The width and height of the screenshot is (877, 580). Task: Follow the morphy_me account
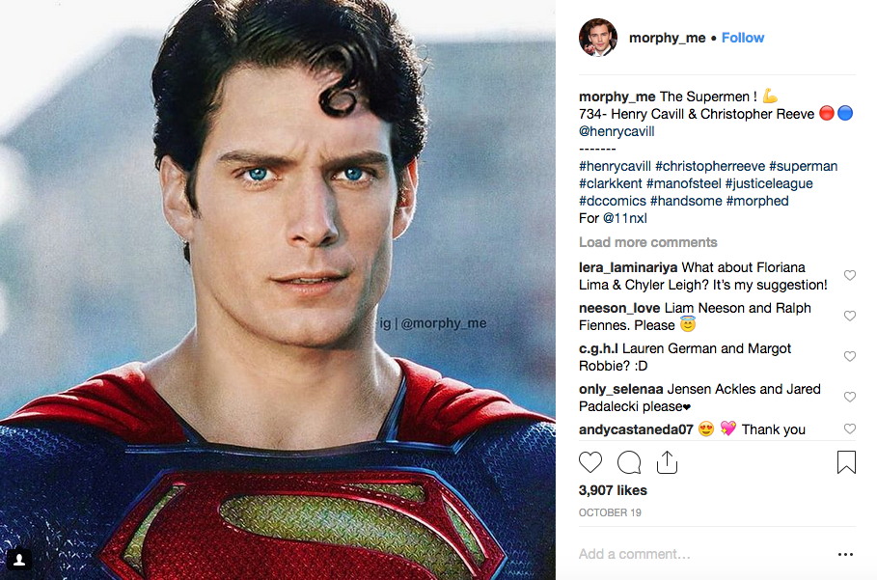tap(743, 38)
